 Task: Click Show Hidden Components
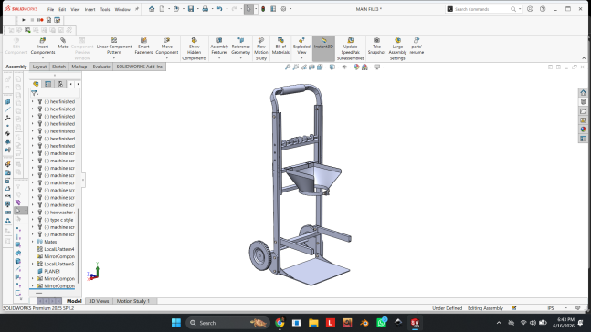pyautogui.click(x=195, y=48)
